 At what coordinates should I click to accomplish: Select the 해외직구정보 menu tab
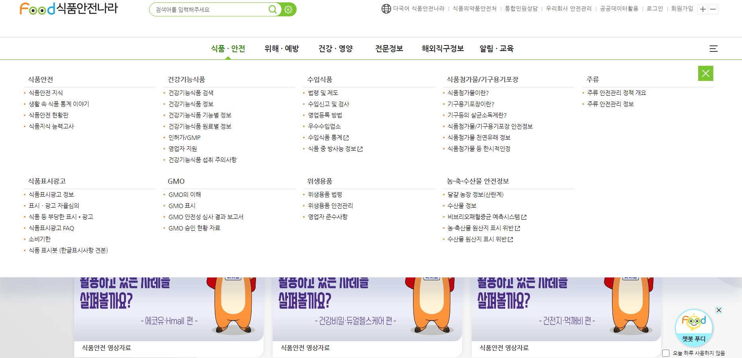pyautogui.click(x=443, y=49)
